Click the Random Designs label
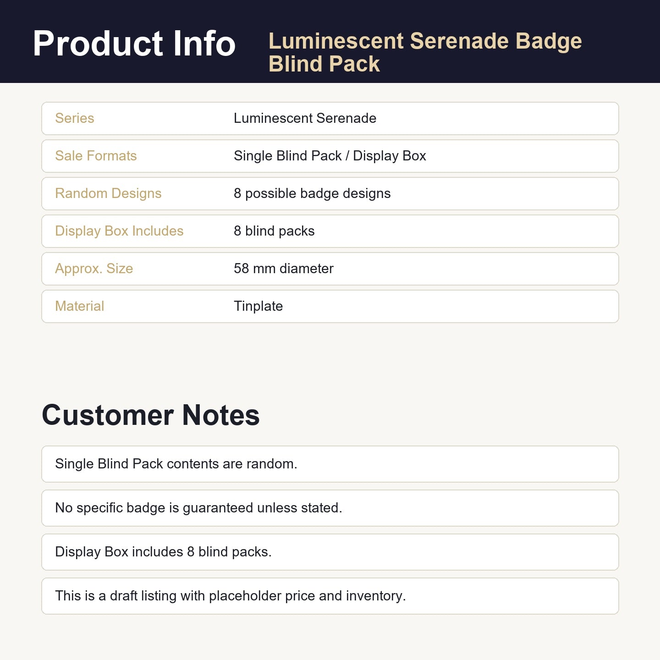This screenshot has width=660, height=660. tap(108, 193)
